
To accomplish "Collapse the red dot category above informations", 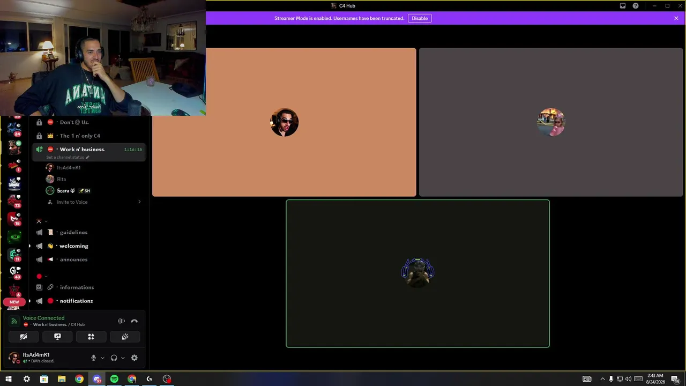I will point(42,277).
